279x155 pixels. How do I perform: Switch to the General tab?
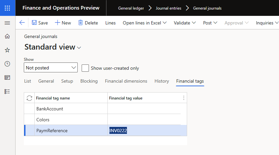pyautogui.click(x=46, y=81)
